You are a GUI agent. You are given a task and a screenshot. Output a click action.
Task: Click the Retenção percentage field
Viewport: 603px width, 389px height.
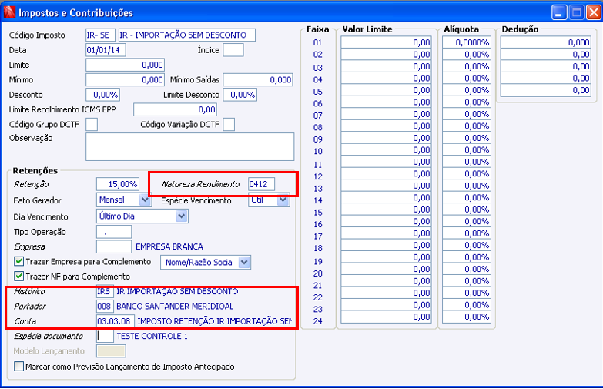pos(118,184)
